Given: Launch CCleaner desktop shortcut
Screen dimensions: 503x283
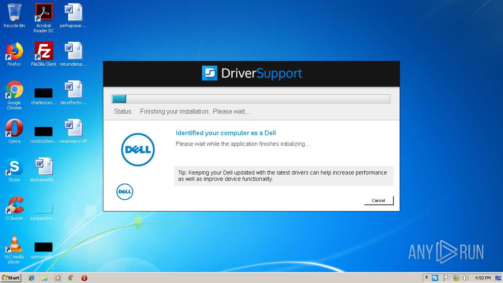Looking at the screenshot, I should click(14, 208).
